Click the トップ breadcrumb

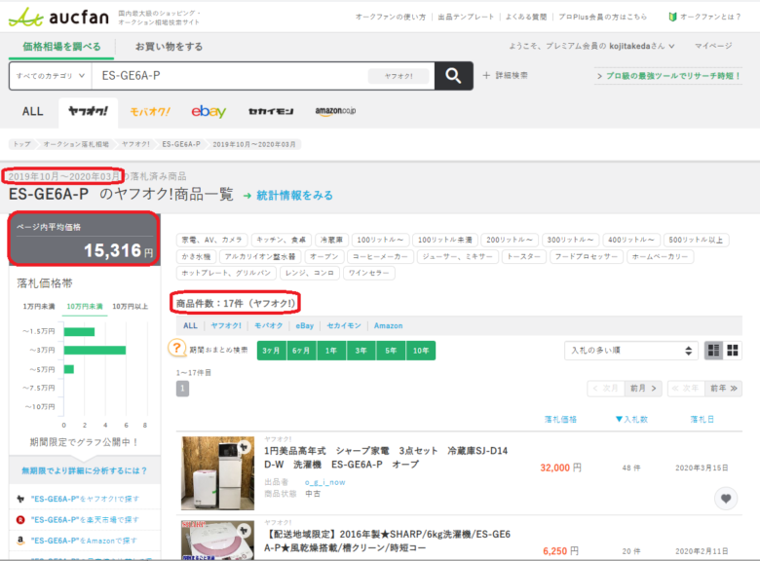click(21, 144)
